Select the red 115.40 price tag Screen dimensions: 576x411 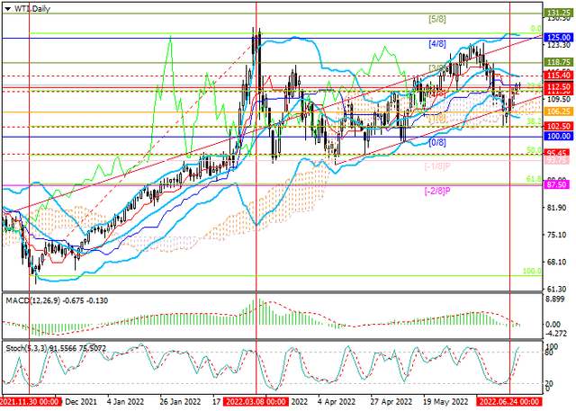pyautogui.click(x=560, y=76)
